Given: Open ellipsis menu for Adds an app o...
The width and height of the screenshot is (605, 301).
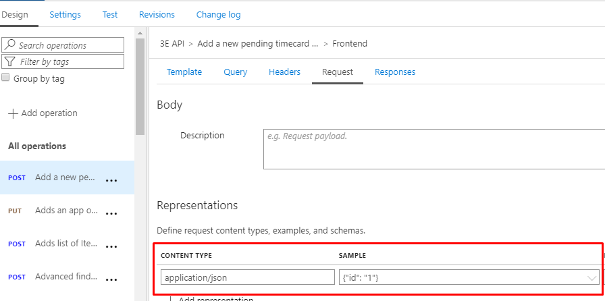Looking at the screenshot, I should 111,213.
